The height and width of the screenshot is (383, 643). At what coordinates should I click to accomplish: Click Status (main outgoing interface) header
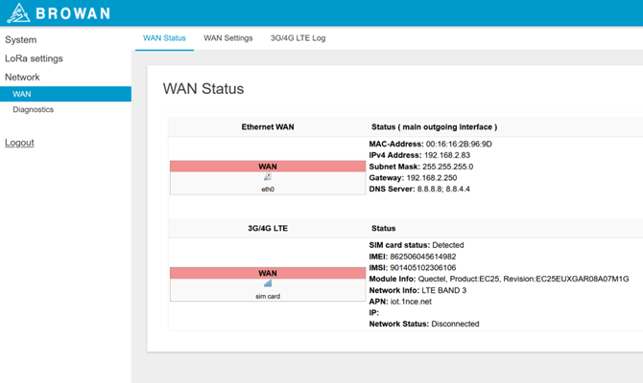click(x=435, y=126)
